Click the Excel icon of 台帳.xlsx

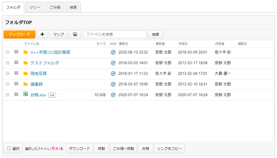[x=25, y=95]
